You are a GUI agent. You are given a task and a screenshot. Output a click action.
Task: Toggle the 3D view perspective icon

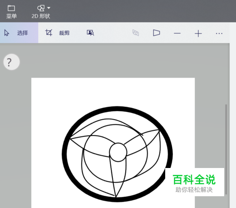coord(156,33)
